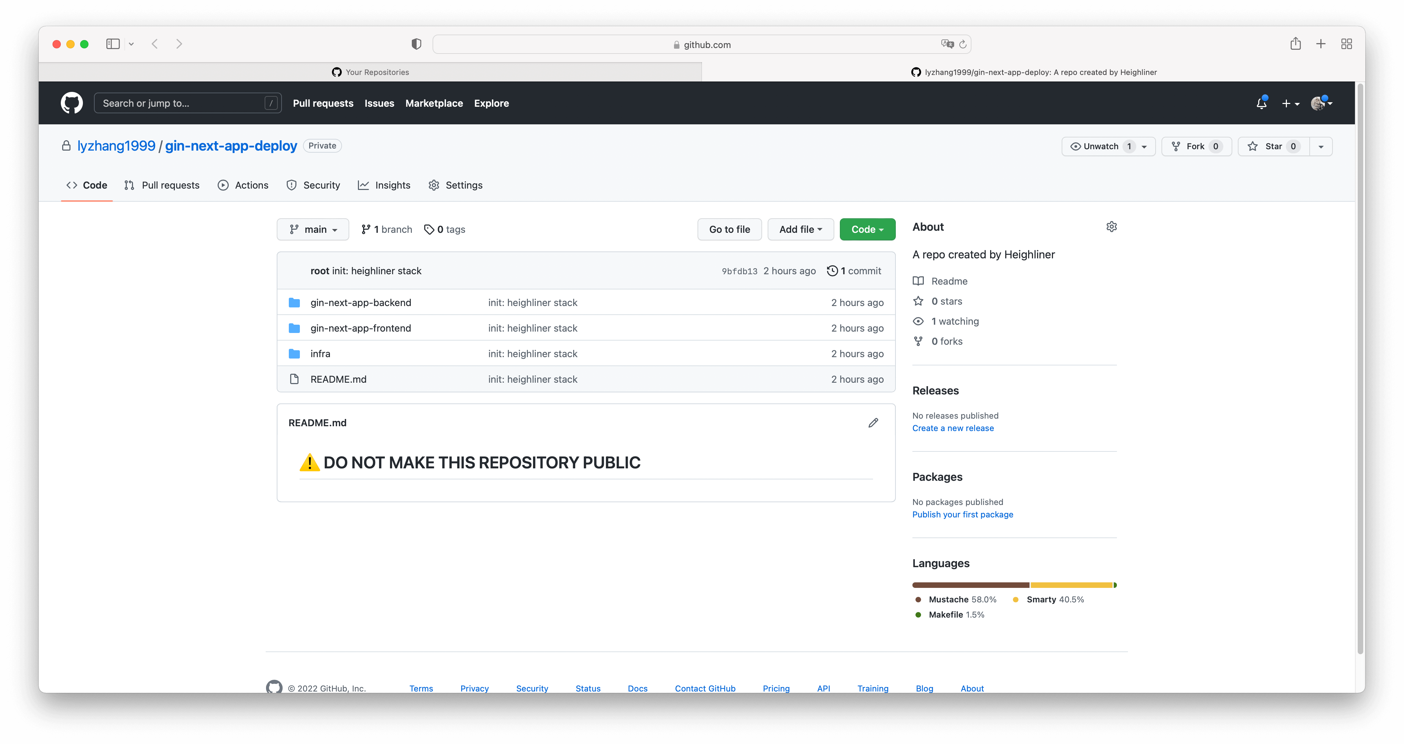
Task: Click the github.com address bar
Action: tap(701, 44)
